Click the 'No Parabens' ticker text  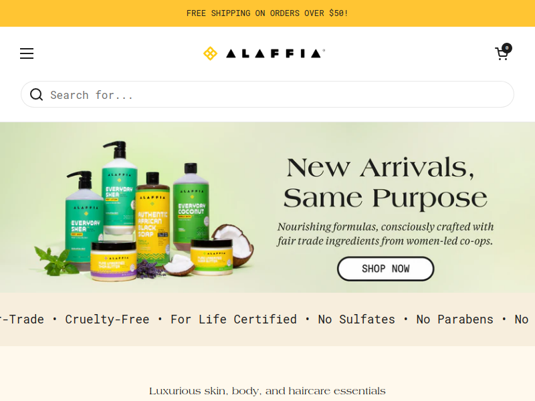point(455,319)
